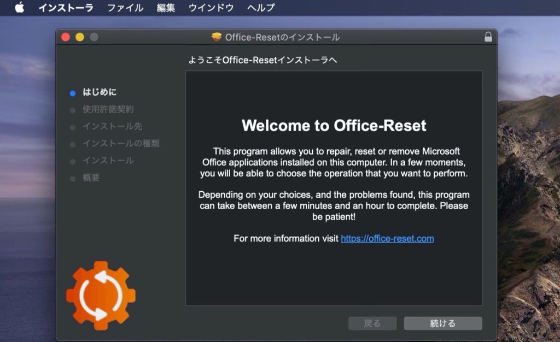
Task: Select the 使用許諾契約 step in sidebar
Action: click(108, 109)
